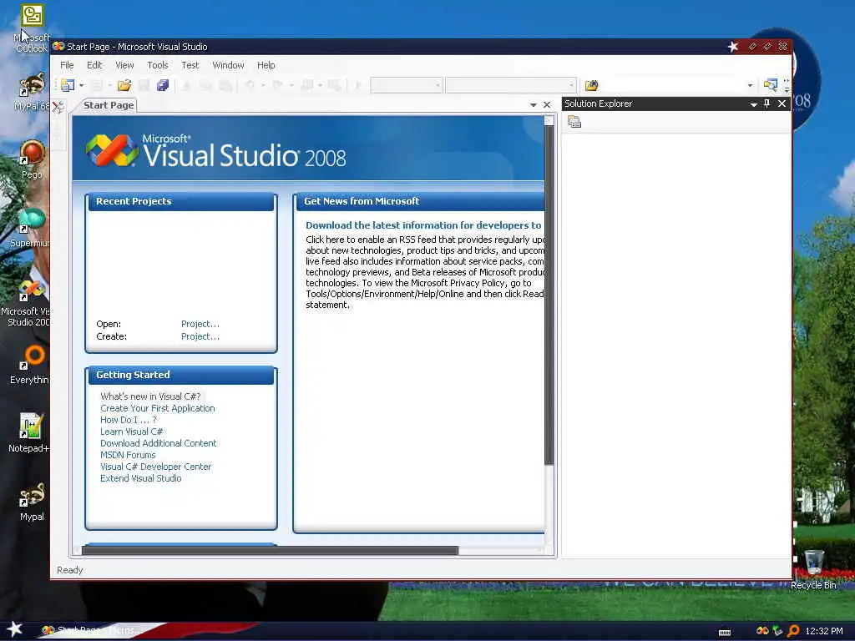Click the Open File folder icon
The image size is (855, 641).
[x=124, y=85]
